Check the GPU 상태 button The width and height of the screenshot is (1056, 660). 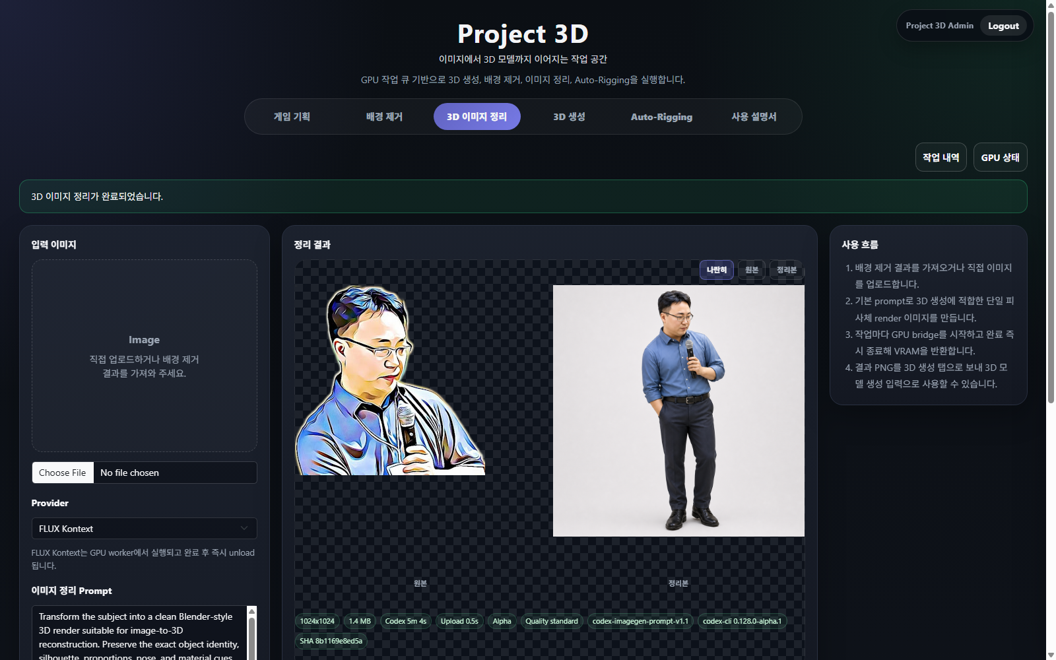click(x=1000, y=157)
